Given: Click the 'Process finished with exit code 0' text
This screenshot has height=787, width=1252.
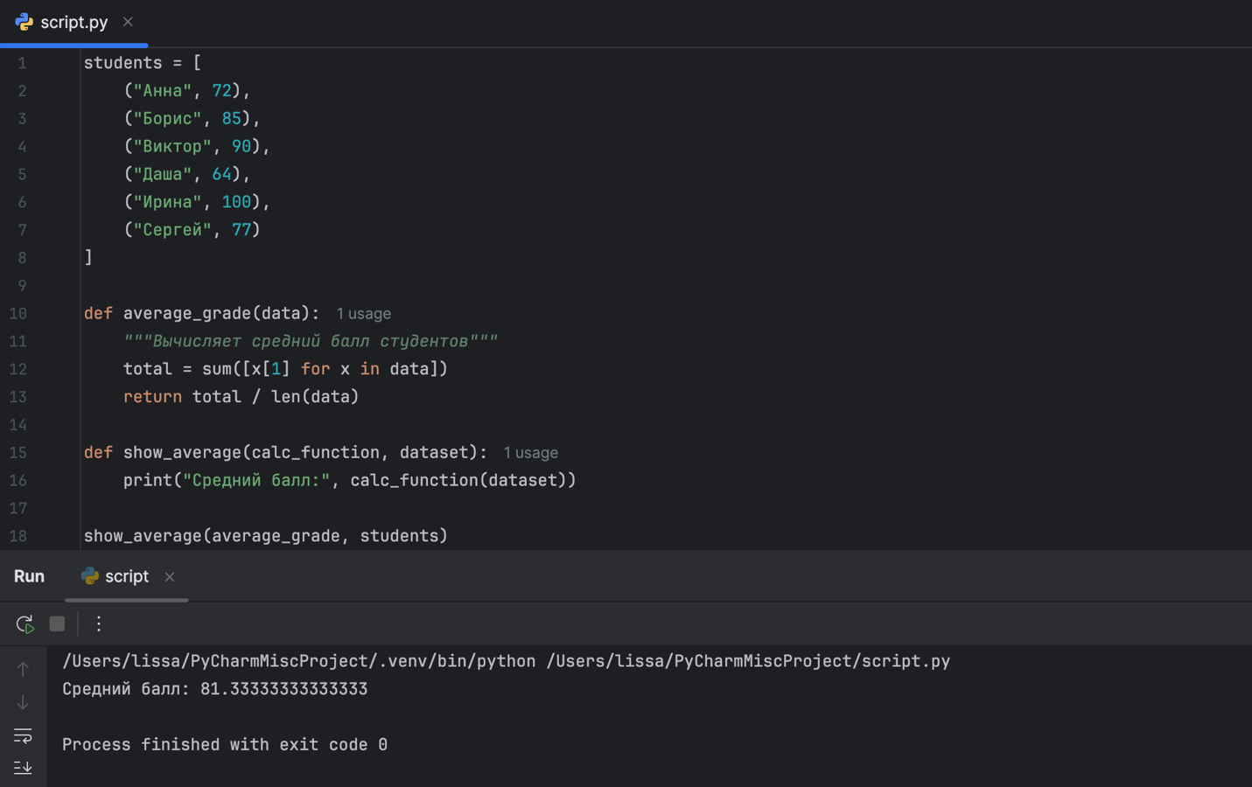Looking at the screenshot, I should (x=225, y=745).
